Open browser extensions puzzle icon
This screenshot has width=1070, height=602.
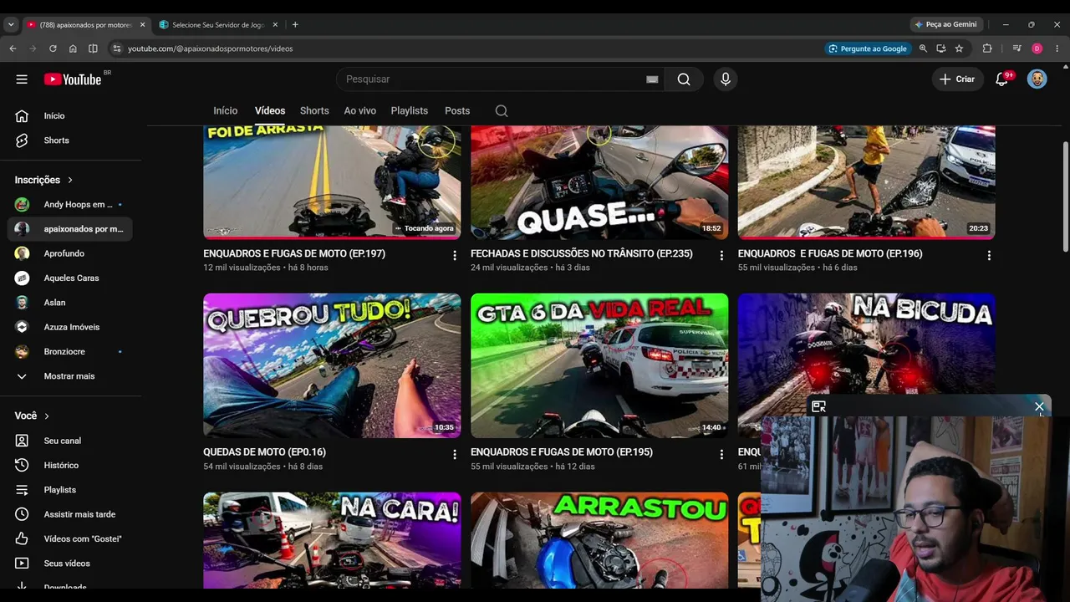[987, 48]
